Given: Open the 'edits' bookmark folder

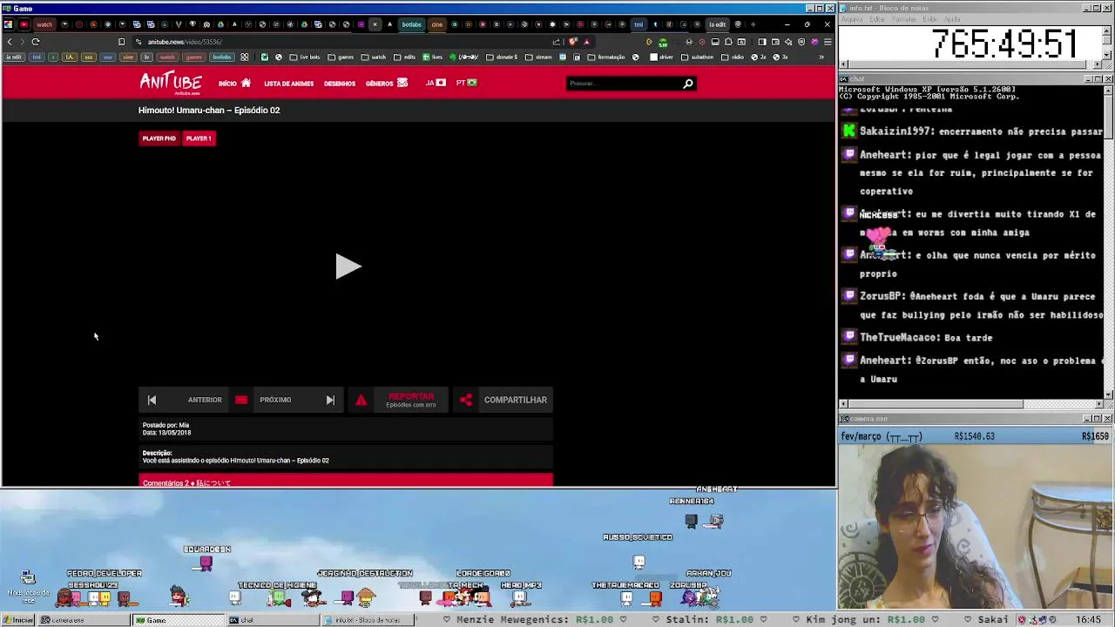Looking at the screenshot, I should (404, 57).
